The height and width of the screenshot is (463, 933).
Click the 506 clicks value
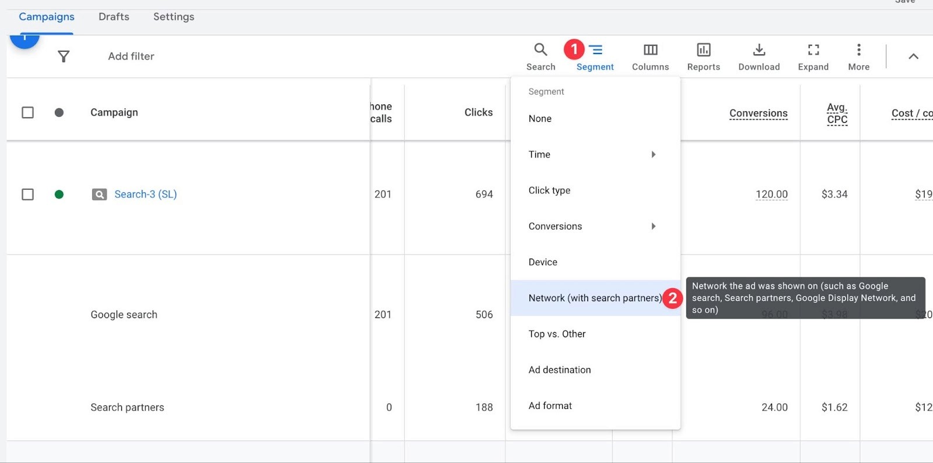484,314
